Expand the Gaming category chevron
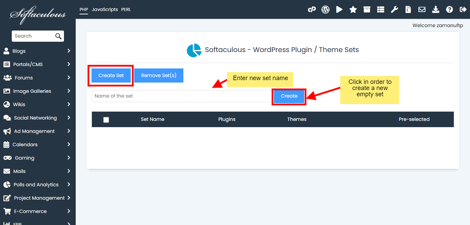This screenshot has height=225, width=470. [69, 158]
